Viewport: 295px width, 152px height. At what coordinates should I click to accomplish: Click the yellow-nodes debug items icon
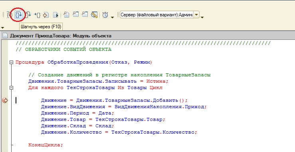(94, 15)
